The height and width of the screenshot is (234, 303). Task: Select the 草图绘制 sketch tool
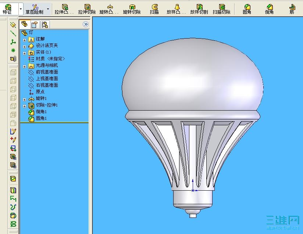[x=35, y=9]
